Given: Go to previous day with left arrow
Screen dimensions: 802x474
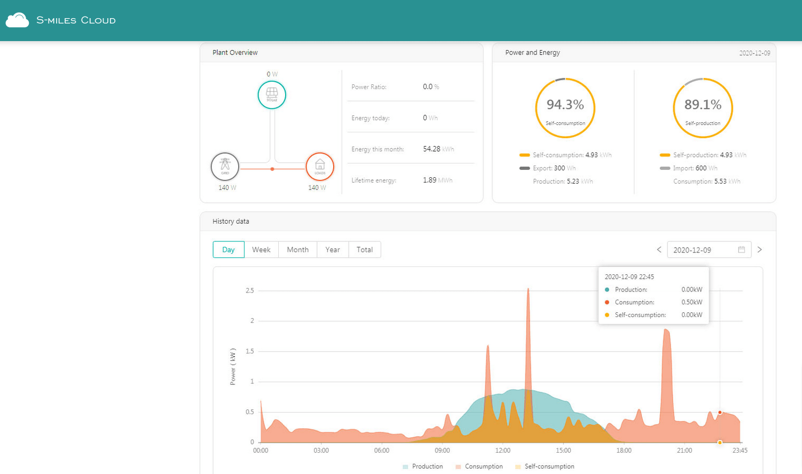Looking at the screenshot, I should coord(659,249).
